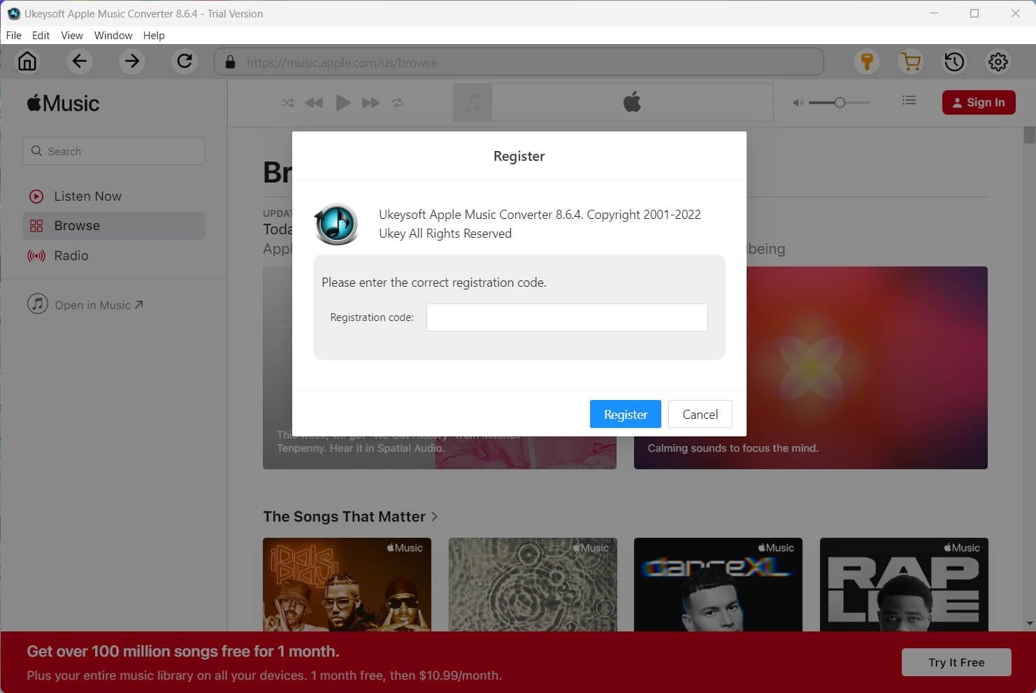Open the Window menu
This screenshot has width=1036, height=693.
tap(113, 36)
